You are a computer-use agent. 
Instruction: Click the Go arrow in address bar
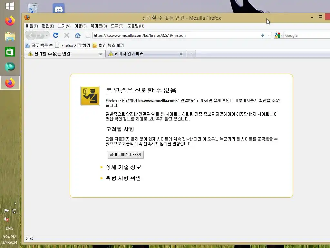(262, 36)
